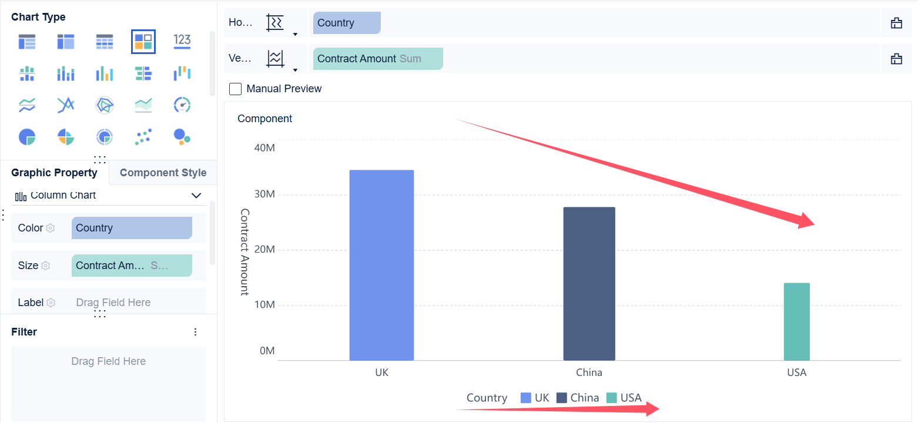The height and width of the screenshot is (423, 918).
Task: Select the gauge dashboard chart type
Action: pos(182,105)
